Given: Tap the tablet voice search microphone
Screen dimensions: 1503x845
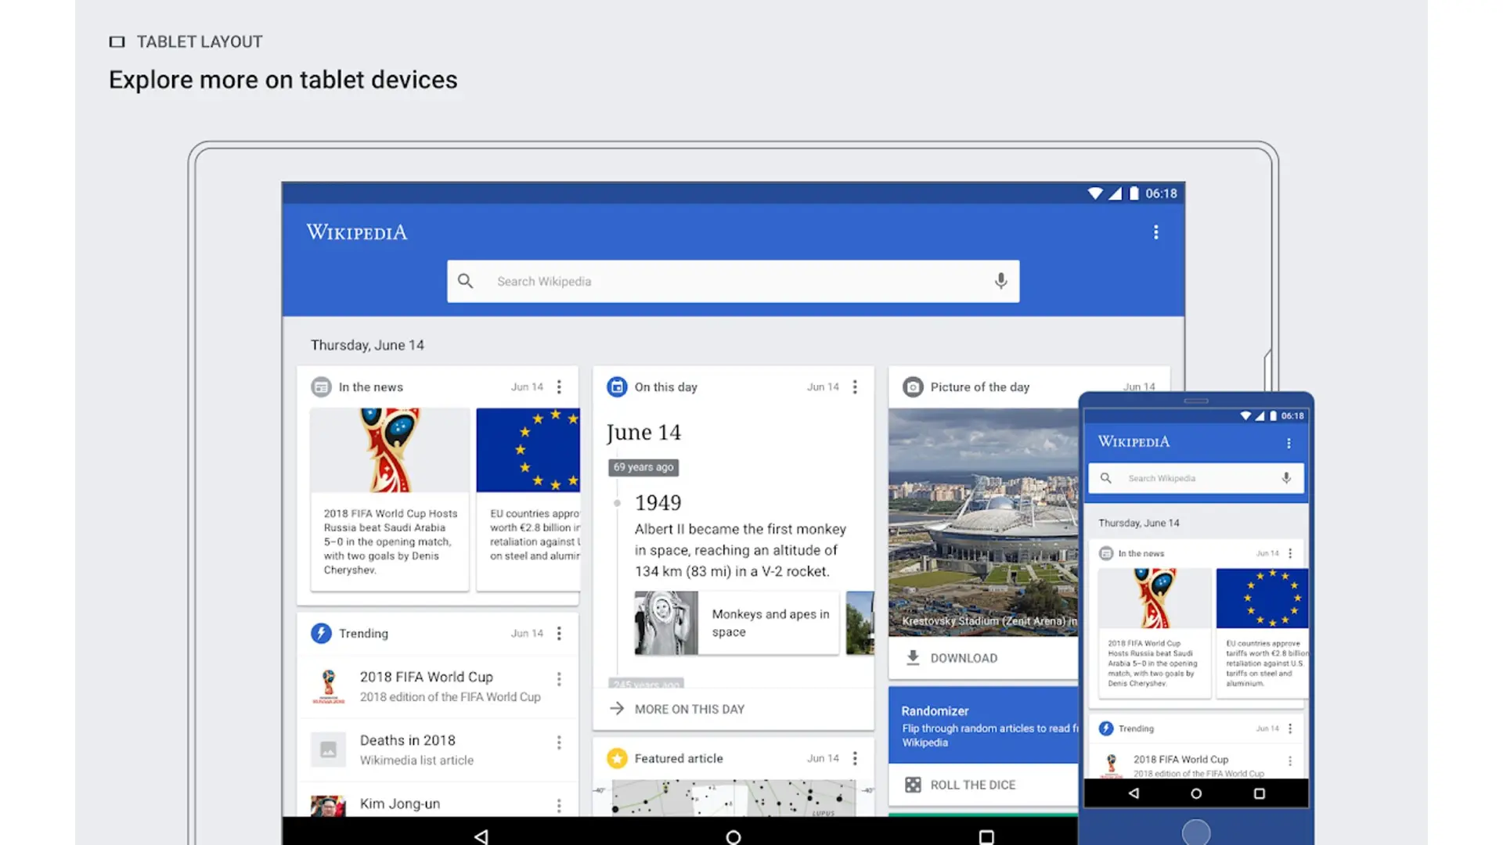Looking at the screenshot, I should point(1000,281).
